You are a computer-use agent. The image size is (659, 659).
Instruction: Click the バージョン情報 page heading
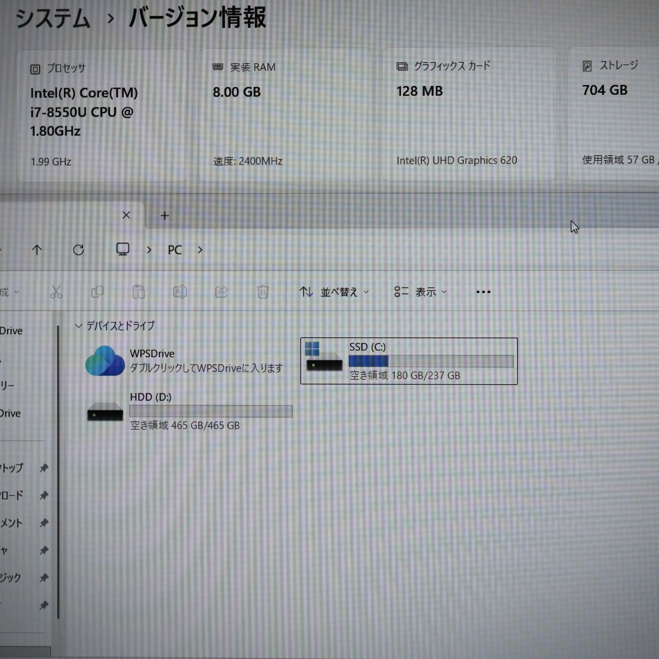pos(197,18)
